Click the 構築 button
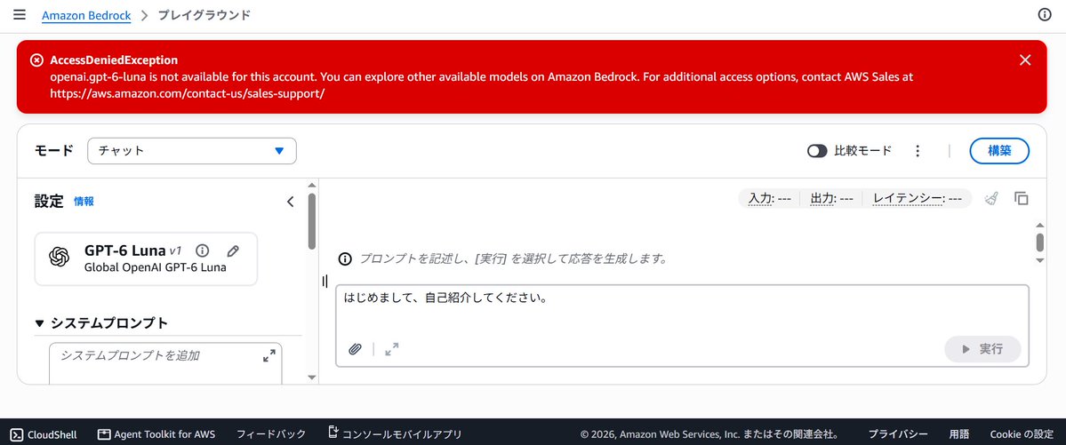Image resolution: width=1066 pixels, height=445 pixels. point(998,151)
